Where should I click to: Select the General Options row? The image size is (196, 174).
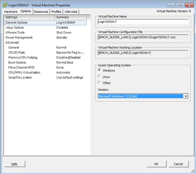[45, 22]
